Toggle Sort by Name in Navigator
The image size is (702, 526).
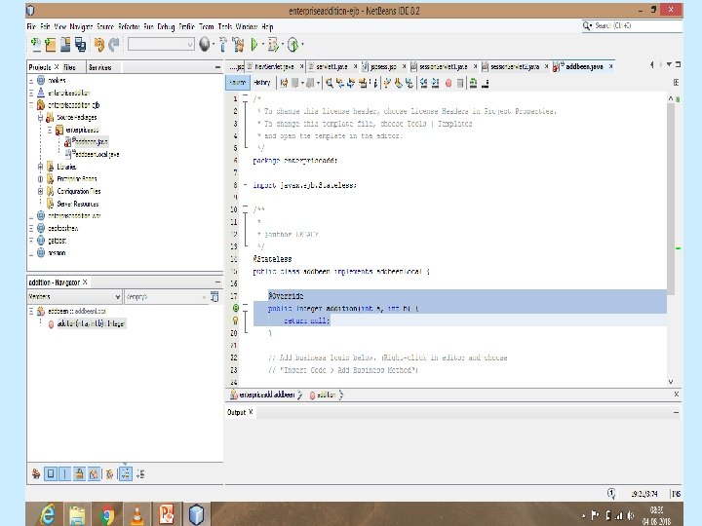(126, 473)
